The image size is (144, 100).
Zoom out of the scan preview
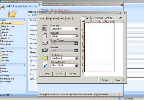[x=91, y=18]
